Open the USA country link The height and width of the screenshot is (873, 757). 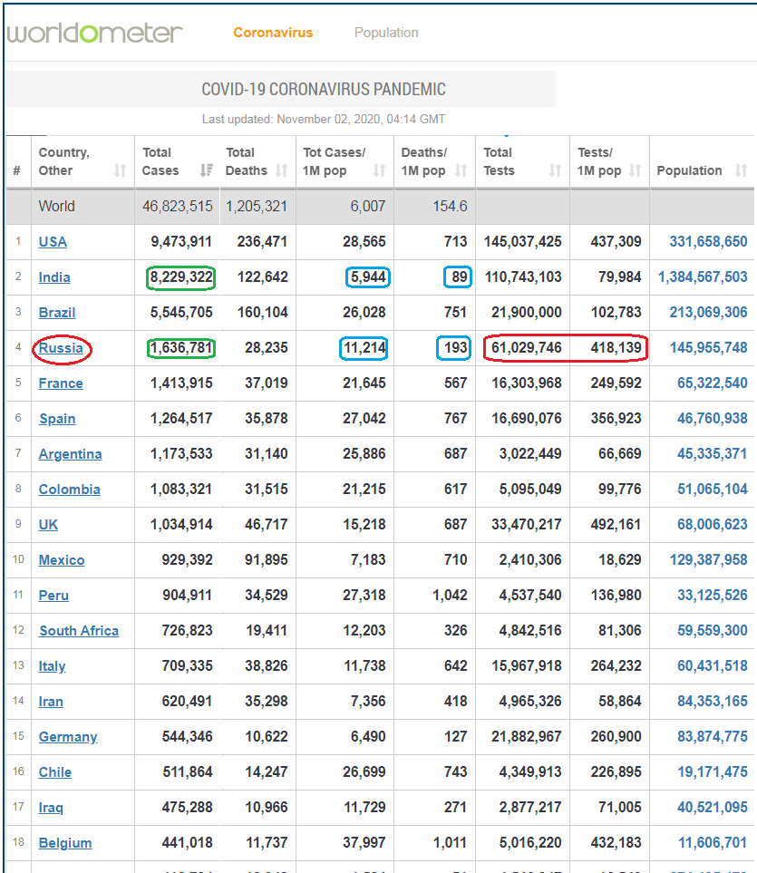click(53, 242)
